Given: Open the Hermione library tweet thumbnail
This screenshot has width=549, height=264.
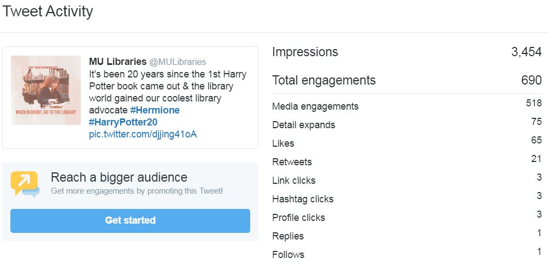Looking at the screenshot, I should tap(46, 90).
